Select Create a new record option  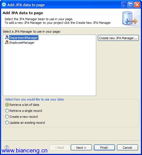point(21,117)
